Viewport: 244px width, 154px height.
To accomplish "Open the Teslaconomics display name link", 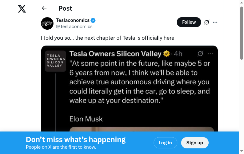I will (73, 20).
